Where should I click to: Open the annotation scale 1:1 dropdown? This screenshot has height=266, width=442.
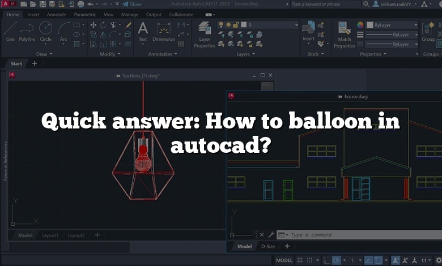pyautogui.click(x=426, y=260)
